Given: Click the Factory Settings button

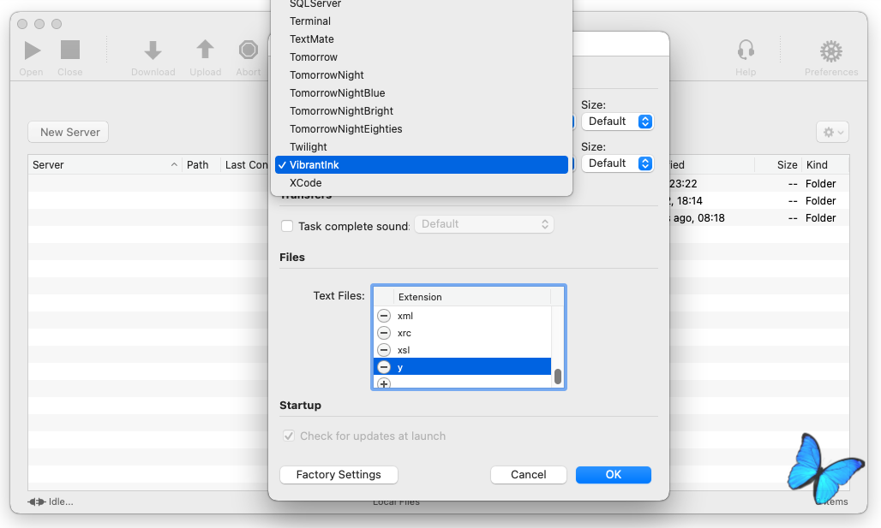Looking at the screenshot, I should tap(339, 475).
